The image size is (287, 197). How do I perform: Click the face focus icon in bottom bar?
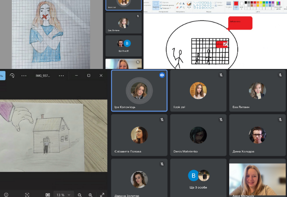click(x=27, y=195)
